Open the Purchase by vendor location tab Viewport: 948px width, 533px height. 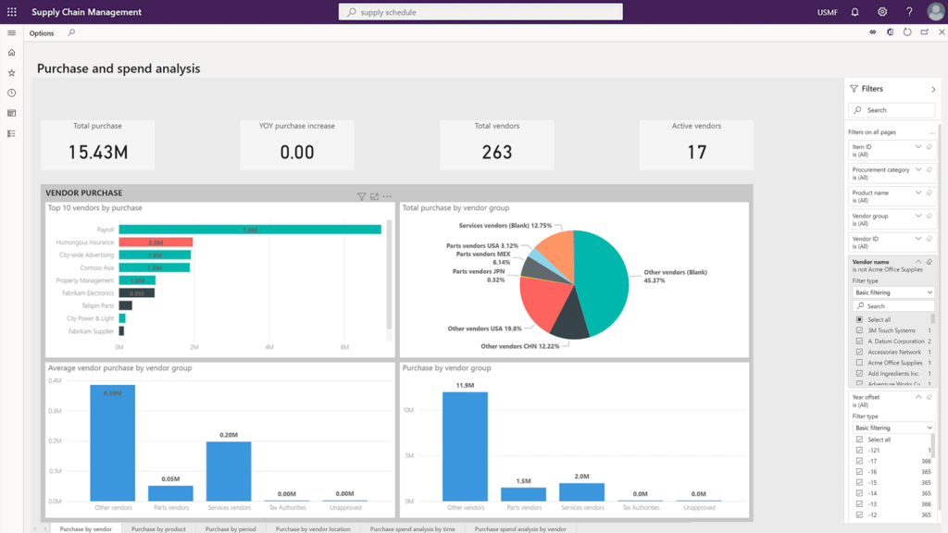click(x=313, y=528)
